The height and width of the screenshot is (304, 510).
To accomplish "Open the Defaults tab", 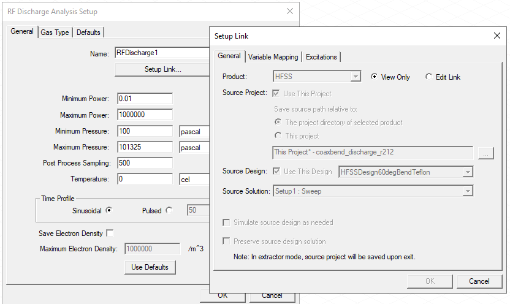I will 88,32.
